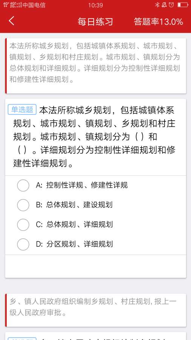Viewport: 191px width, 340px height.
Task: Tap the 每日练习 page title
Action: click(x=95, y=22)
